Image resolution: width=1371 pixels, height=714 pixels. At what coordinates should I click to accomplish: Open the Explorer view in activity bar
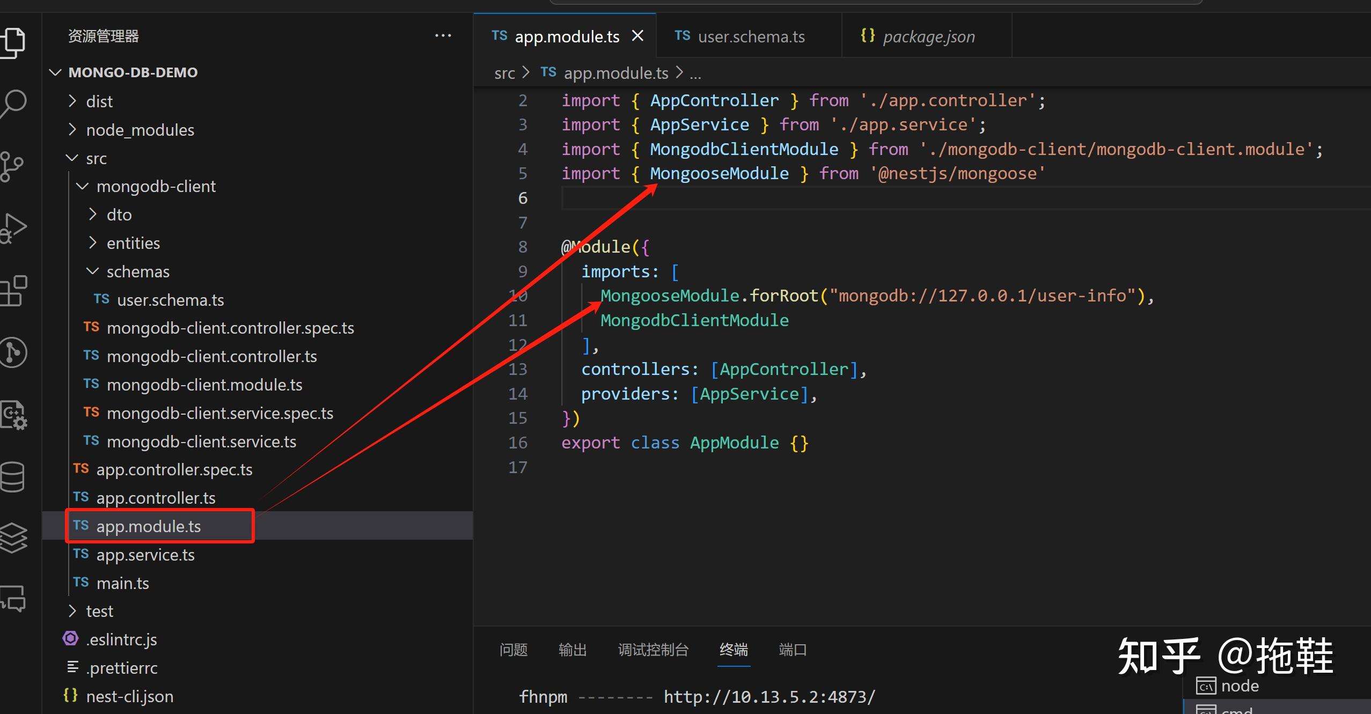point(13,42)
